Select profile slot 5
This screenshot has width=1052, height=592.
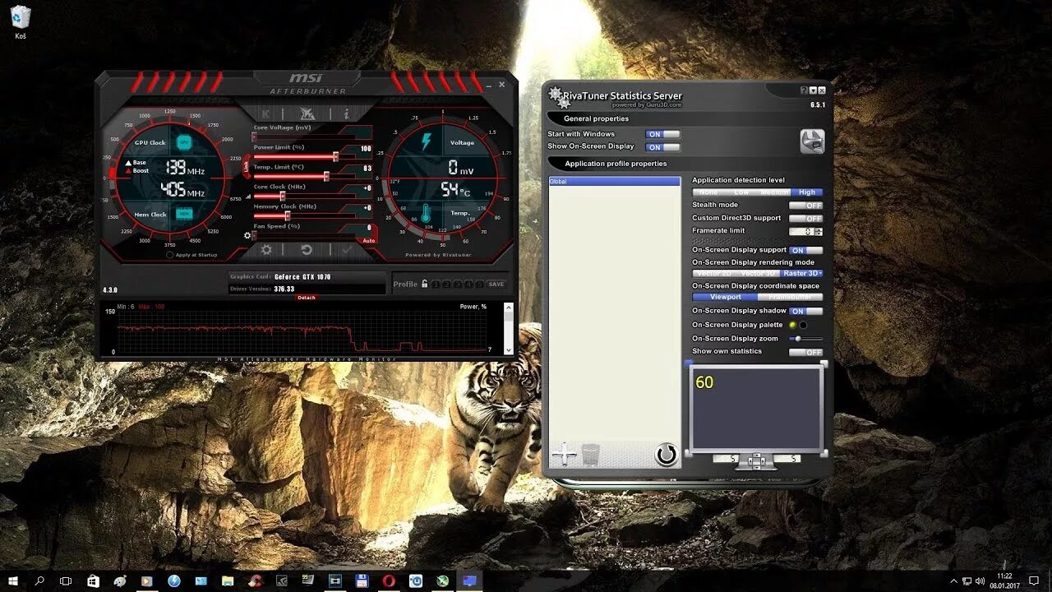(479, 284)
